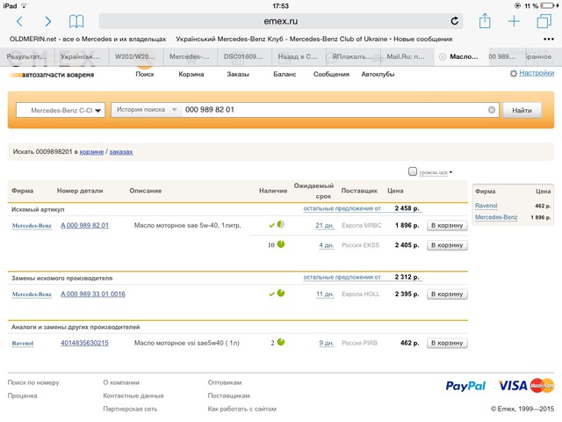Add the 1 896 р. offer to cart
This screenshot has width=562, height=422.
[447, 225]
